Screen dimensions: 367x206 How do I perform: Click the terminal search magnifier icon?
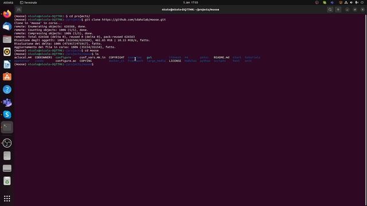pyautogui.click(x=330, y=10)
